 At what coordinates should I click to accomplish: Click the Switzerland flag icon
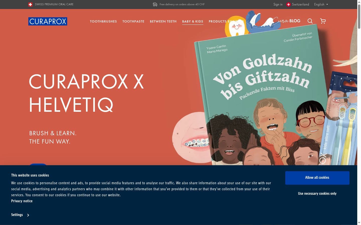click(289, 4)
